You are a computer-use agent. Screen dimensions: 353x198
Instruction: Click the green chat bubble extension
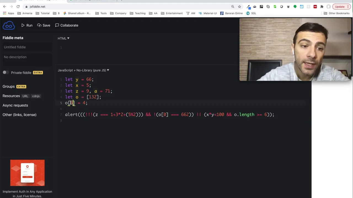pyautogui.click(x=295, y=7)
